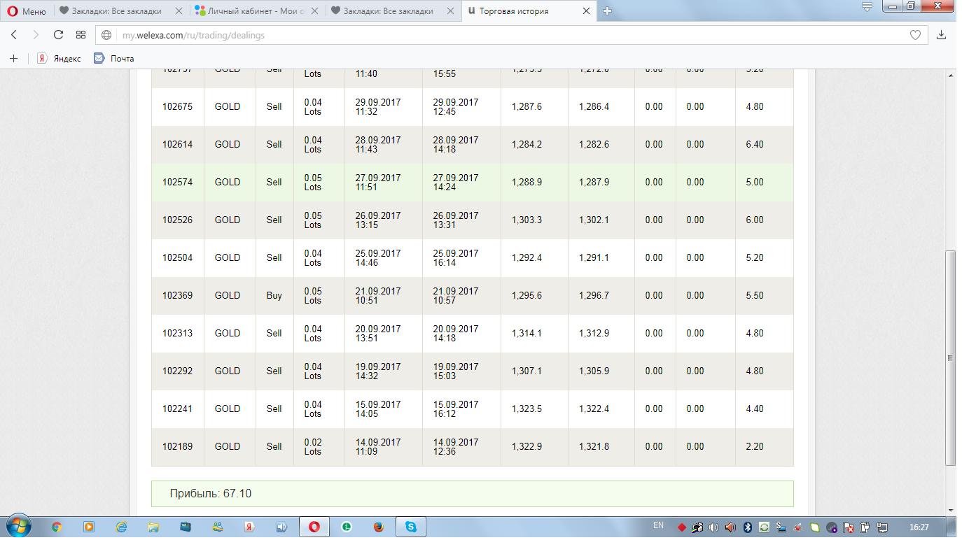The height and width of the screenshot is (540, 962).
Task: Open a new tab with plus button
Action: tap(607, 11)
